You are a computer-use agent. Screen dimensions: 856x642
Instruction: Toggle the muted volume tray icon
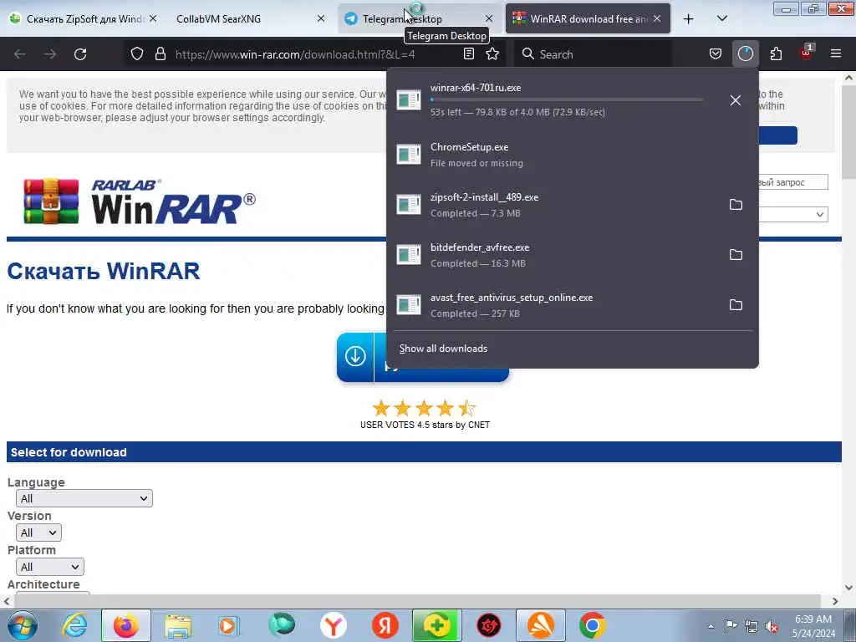[x=772, y=626]
